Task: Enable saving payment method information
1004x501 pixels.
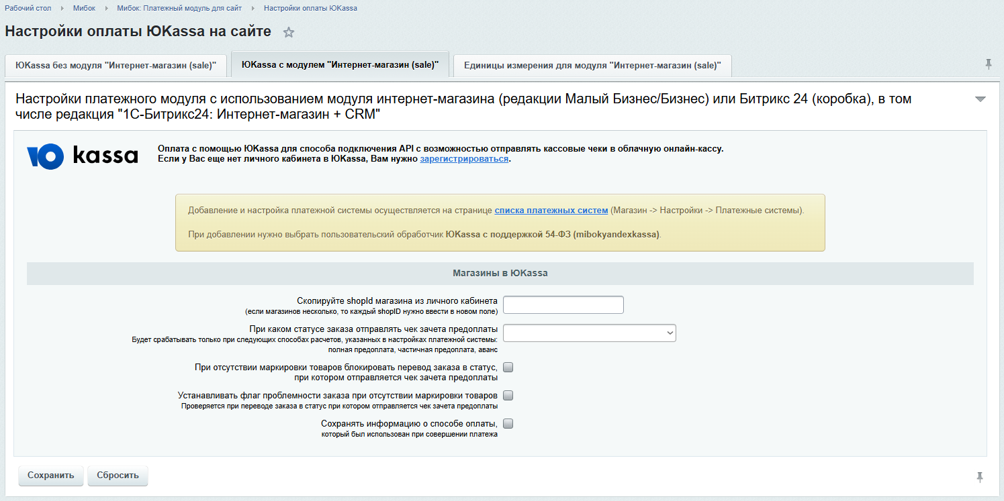Action: (508, 423)
